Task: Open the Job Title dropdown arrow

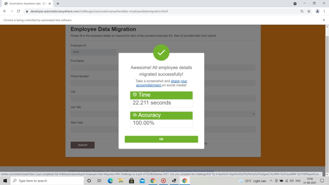Action: pyautogui.click(x=253, y=114)
